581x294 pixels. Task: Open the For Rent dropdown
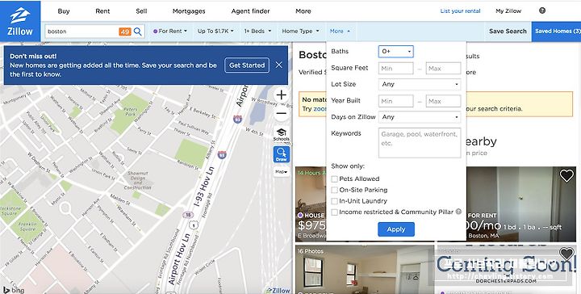pos(170,31)
